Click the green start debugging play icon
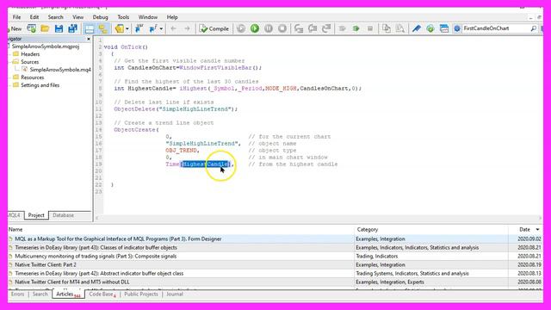The height and width of the screenshot is (310, 551). pyautogui.click(x=255, y=28)
